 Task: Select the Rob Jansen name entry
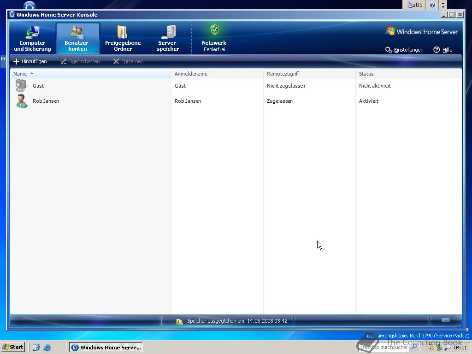(46, 101)
